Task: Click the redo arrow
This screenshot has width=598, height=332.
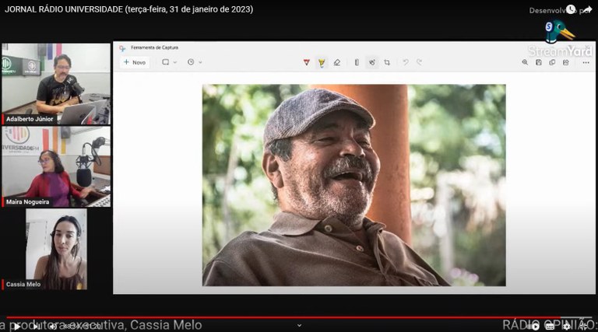Action: [x=419, y=62]
